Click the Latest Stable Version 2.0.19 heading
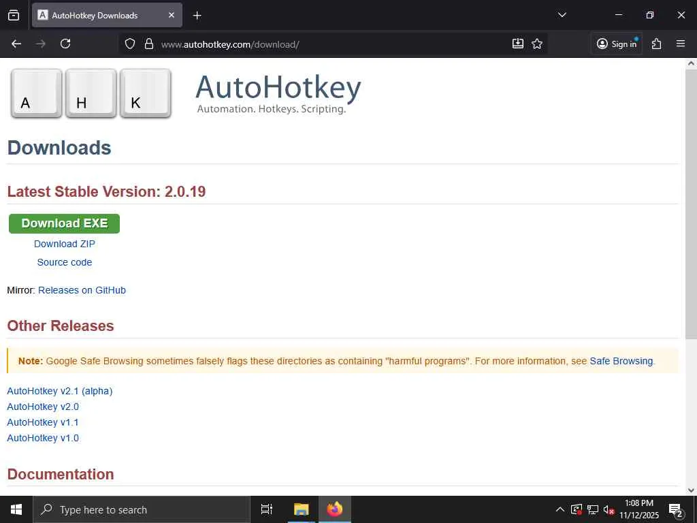 point(106,191)
